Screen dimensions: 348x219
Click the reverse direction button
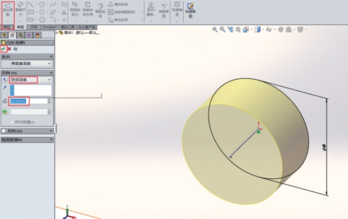[4, 80]
